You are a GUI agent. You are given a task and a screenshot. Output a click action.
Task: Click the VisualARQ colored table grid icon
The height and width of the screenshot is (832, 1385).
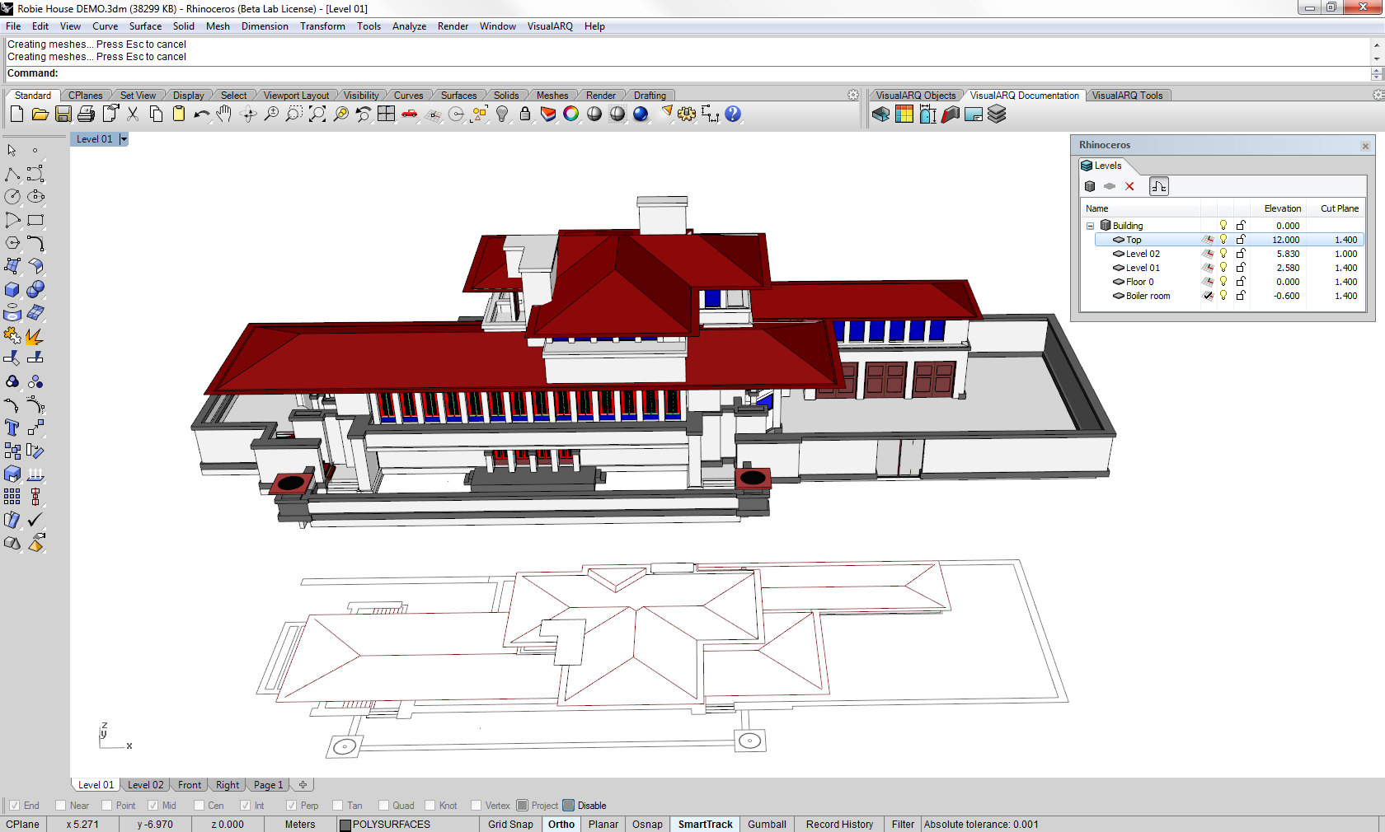[x=904, y=115]
